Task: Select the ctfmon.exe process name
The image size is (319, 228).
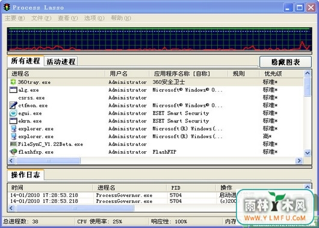Action: tap(33, 106)
